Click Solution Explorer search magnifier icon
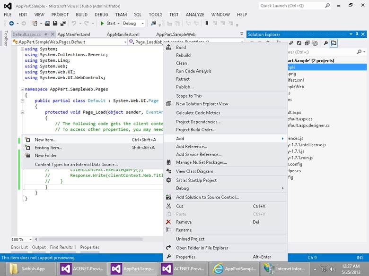 [359, 52]
